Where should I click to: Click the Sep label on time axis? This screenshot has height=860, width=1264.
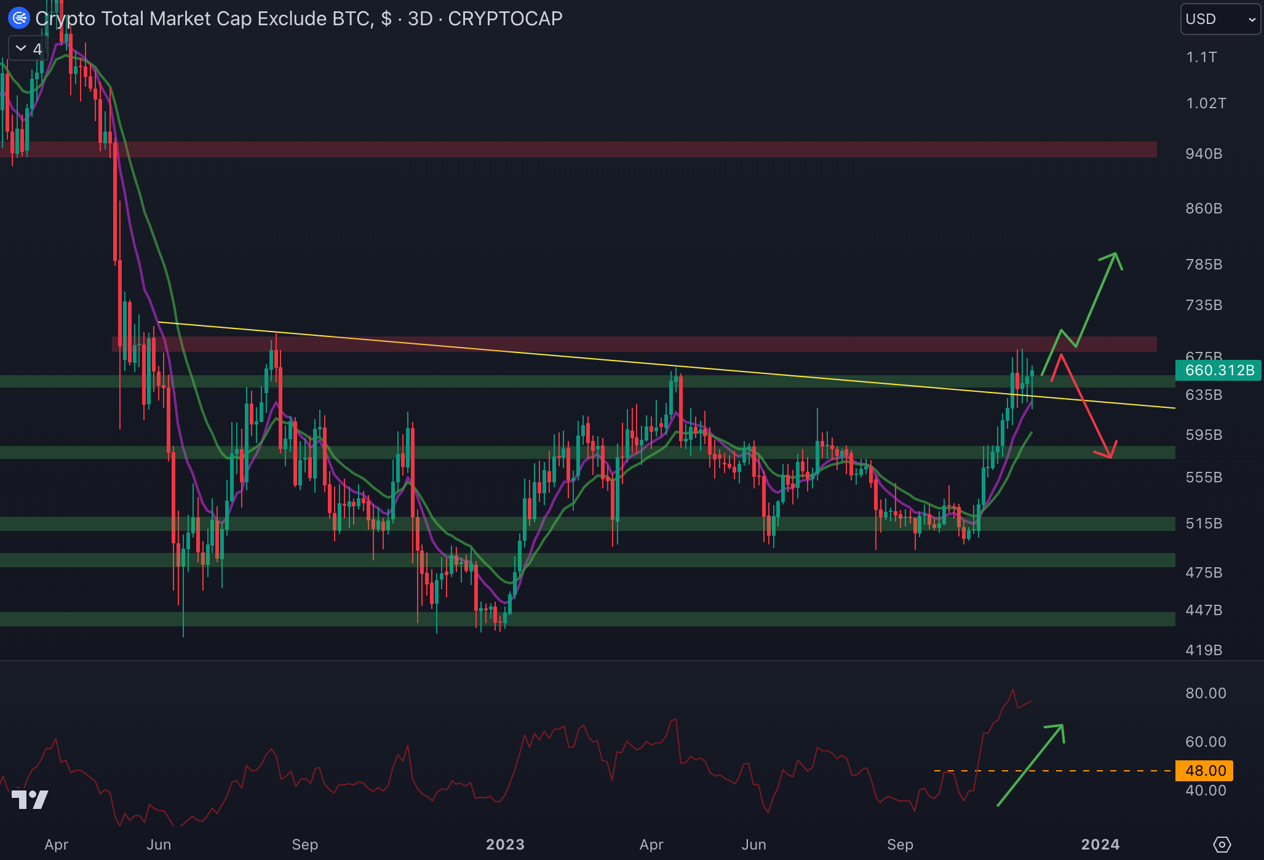tap(304, 844)
